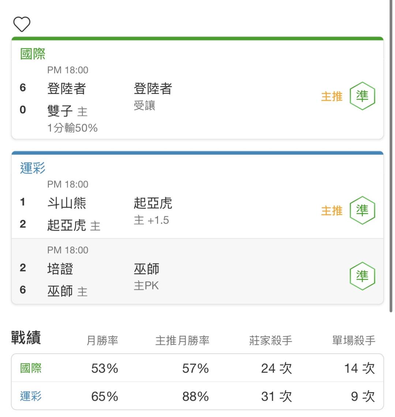Viewport: 395px width, 417px height.
Task: Click the 莊家殺手 column header
Action: coord(270,340)
